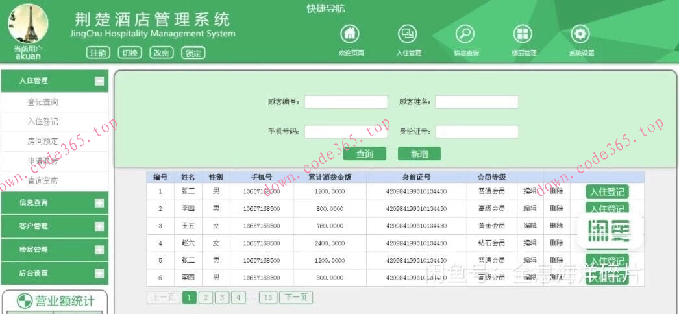
Task: Open 登记查询 in the sidebar
Action: click(x=43, y=103)
